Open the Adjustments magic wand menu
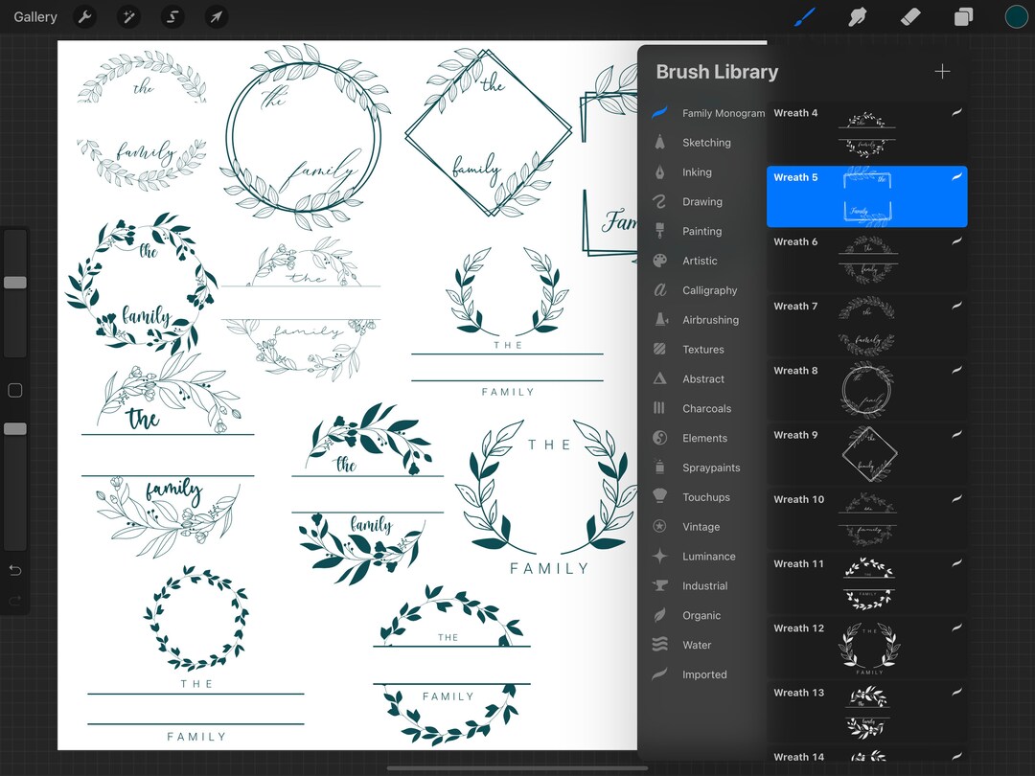The image size is (1035, 776). pyautogui.click(x=128, y=16)
